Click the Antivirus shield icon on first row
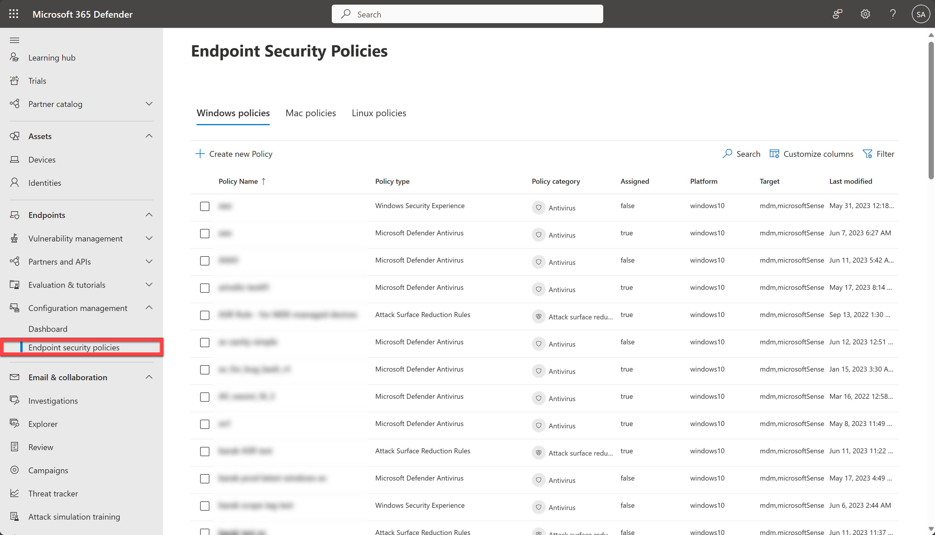This screenshot has height=535, width=935. (538, 207)
